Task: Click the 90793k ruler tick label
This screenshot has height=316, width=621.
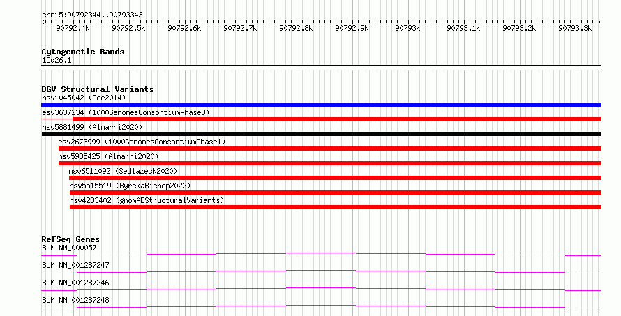Action: [408, 28]
